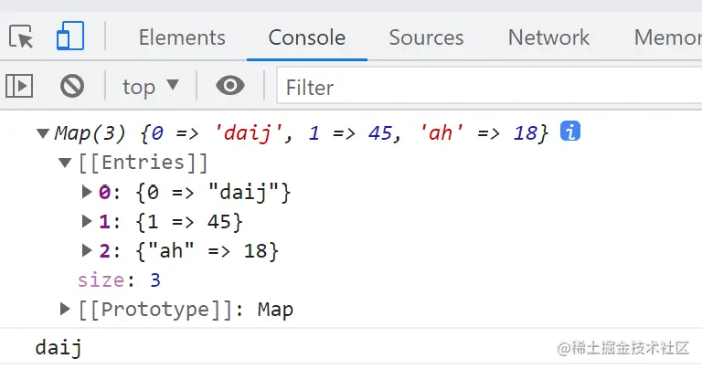Expand entry 0 with "daij"

click(88, 193)
